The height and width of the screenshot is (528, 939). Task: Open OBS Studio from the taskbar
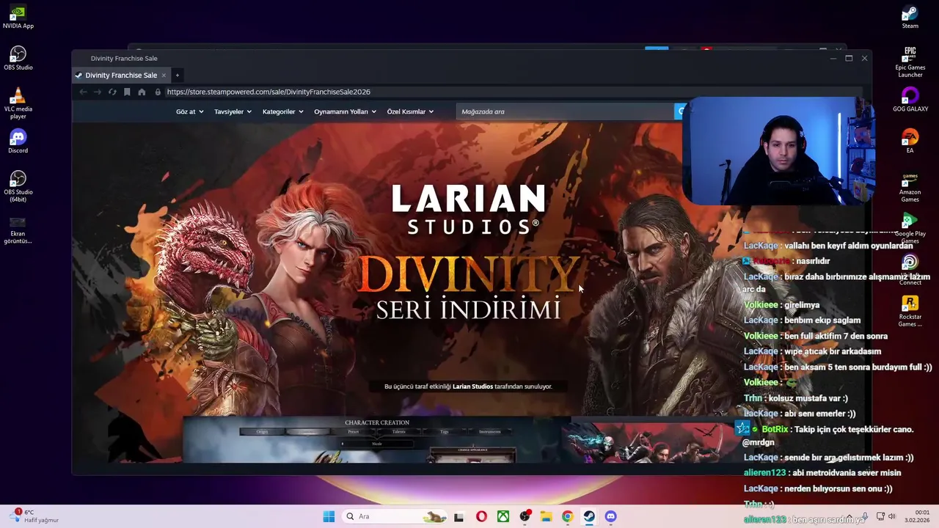[x=525, y=516]
